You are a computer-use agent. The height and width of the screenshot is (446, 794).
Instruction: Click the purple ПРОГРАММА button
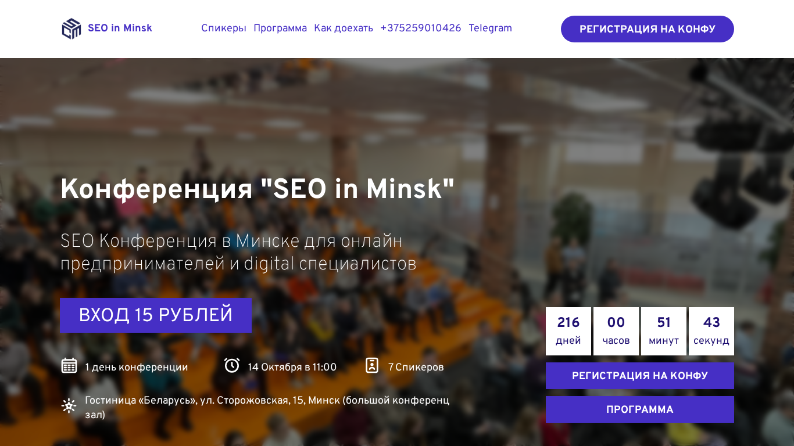(x=640, y=409)
